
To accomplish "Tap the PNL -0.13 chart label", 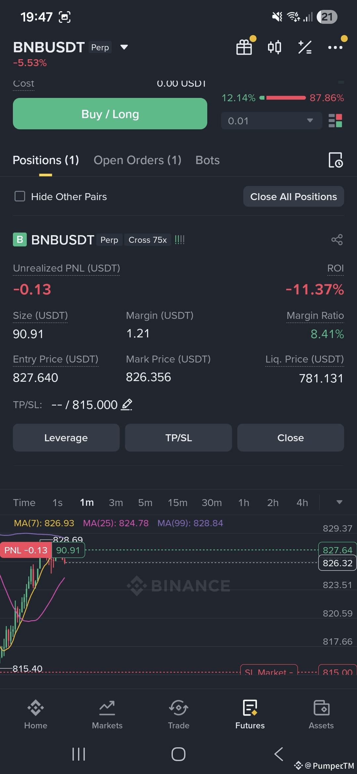I will click(26, 550).
